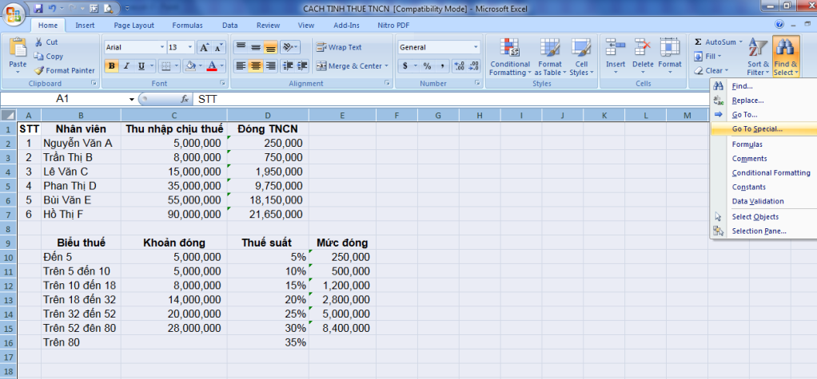The width and height of the screenshot is (817, 379).
Task: Toggle Underline formatting
Action: (141, 66)
